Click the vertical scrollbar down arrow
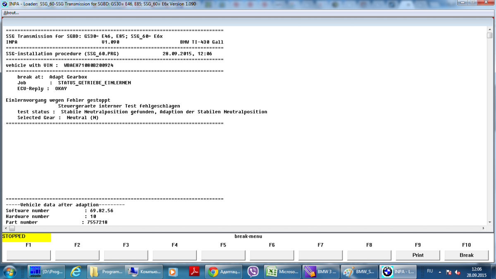Viewport: 496px width, 279px height. tap(489, 222)
